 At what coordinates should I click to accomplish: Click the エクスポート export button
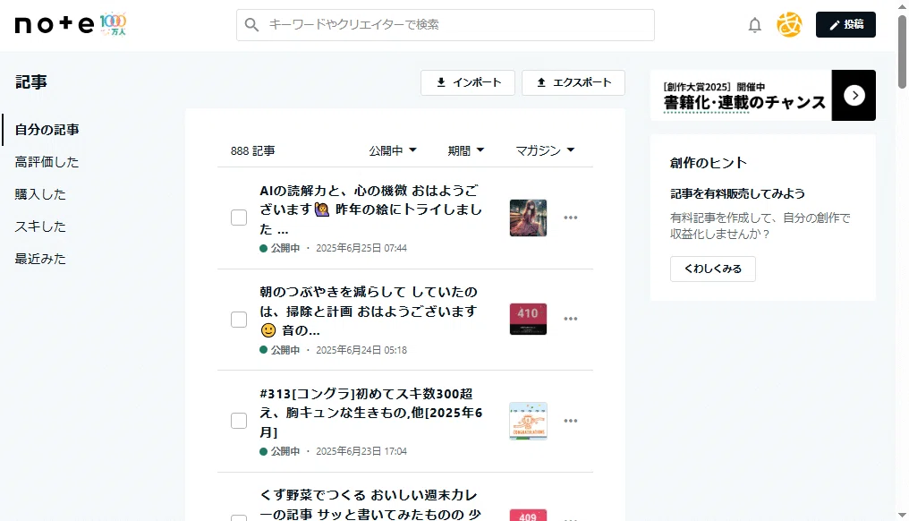click(x=573, y=82)
